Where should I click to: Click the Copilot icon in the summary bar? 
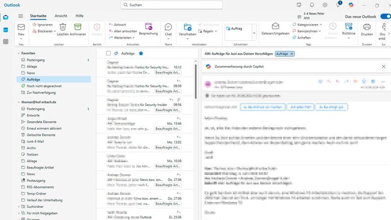[208, 66]
